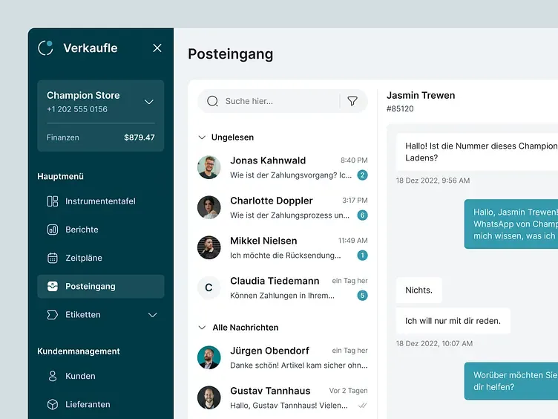Click the 'Nichts.' message bubble
558x419 pixels.
tap(418, 290)
